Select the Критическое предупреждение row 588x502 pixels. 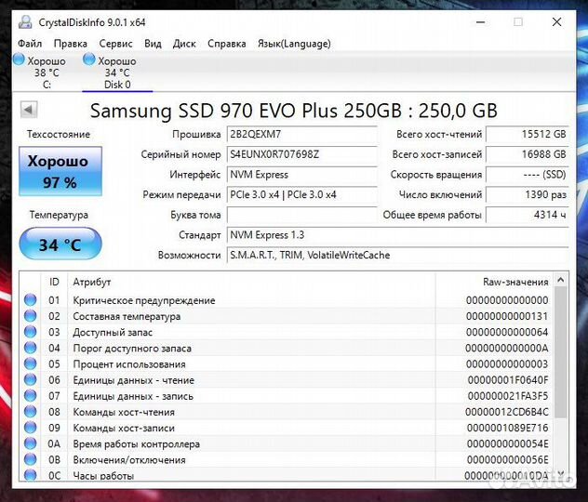(x=287, y=300)
